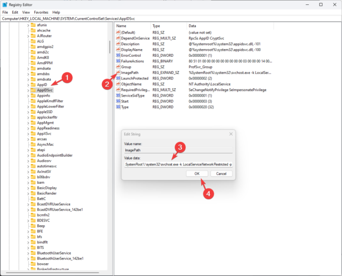This screenshot has width=342, height=276.
Task: Click the Start DWORD value icon
Action: click(119, 101)
